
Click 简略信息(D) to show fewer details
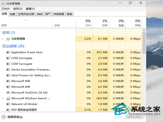[x=15, y=117]
